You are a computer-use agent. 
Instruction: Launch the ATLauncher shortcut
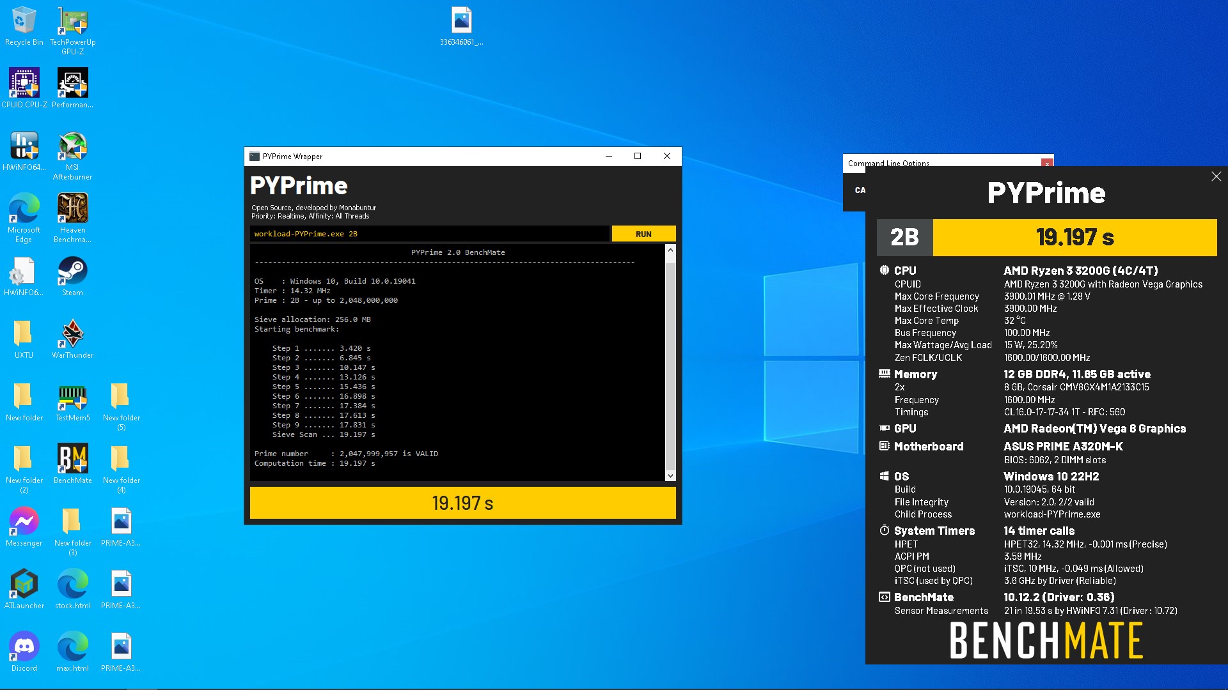[x=24, y=589]
